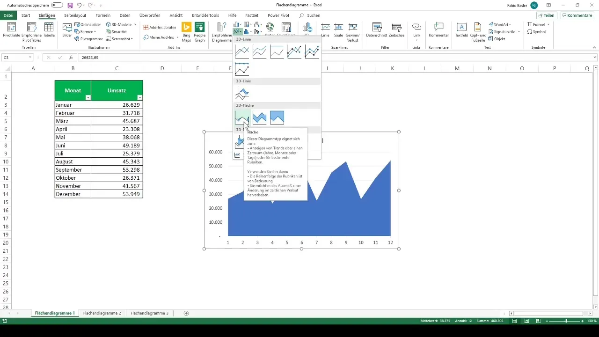Add a new sheet with plus button
The width and height of the screenshot is (599, 337).
coord(186,313)
